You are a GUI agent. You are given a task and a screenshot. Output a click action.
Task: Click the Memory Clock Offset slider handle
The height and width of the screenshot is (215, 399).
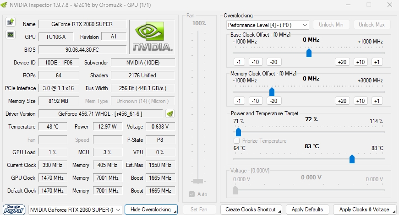[272, 92]
